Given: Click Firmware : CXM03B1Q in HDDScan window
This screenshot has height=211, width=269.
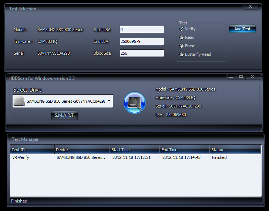Looking at the screenshot, I should (x=175, y=98).
